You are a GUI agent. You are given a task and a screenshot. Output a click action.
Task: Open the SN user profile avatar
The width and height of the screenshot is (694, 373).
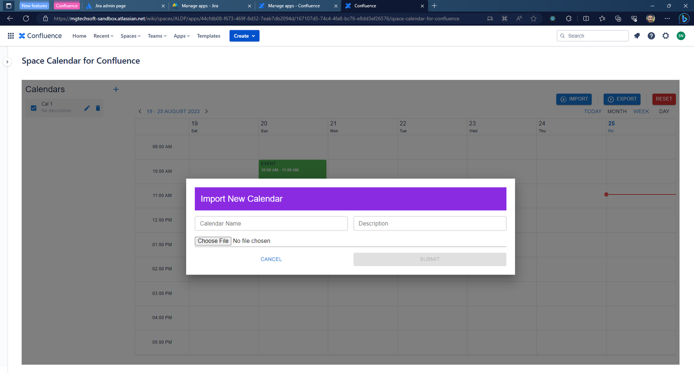[x=681, y=36]
